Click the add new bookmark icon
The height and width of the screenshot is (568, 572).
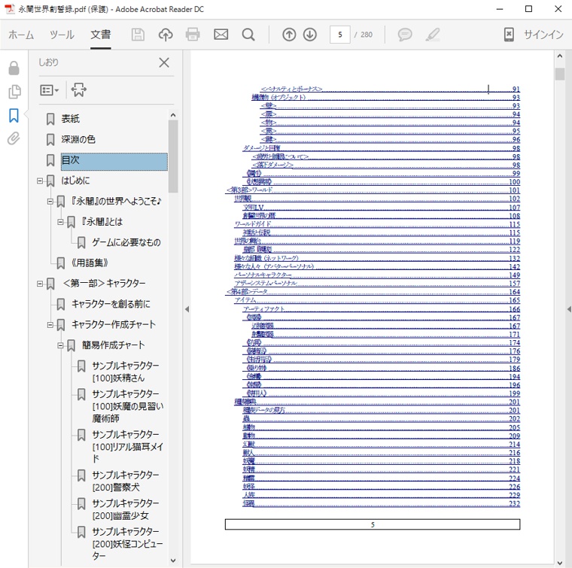coord(79,90)
